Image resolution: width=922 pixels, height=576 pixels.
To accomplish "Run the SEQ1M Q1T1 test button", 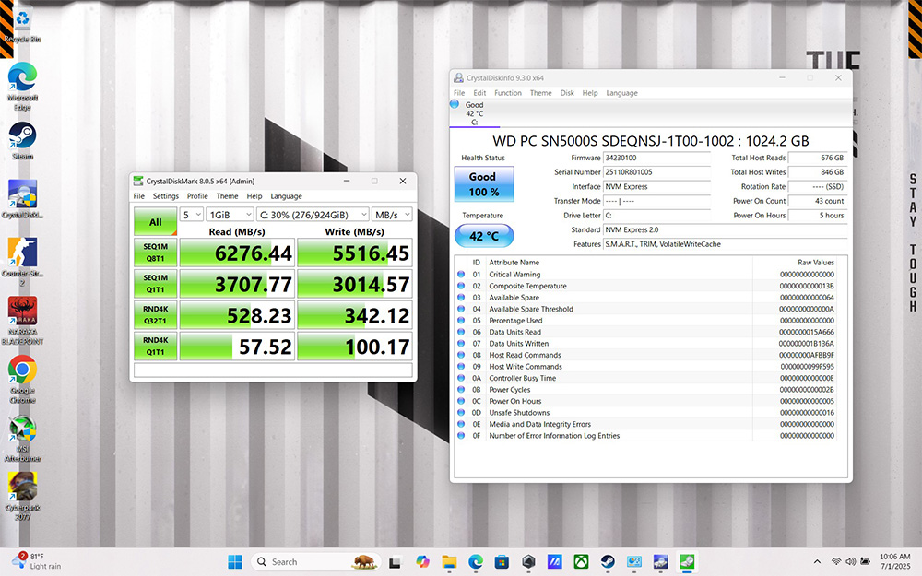I will 155,284.
